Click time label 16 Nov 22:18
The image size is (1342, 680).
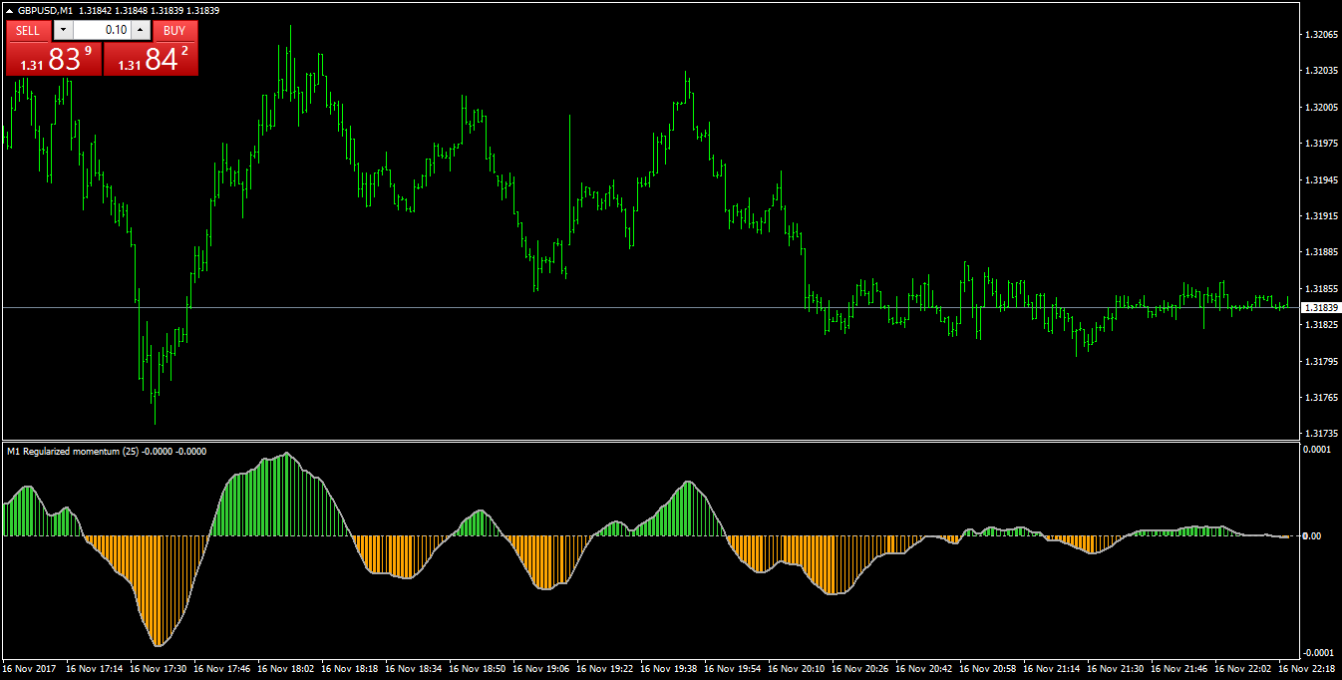pyautogui.click(x=1307, y=669)
